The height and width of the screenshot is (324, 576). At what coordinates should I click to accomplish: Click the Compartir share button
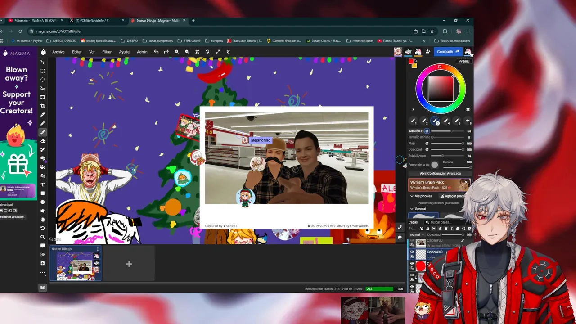448,52
